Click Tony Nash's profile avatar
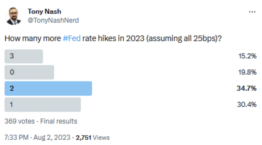 (x=14, y=16)
